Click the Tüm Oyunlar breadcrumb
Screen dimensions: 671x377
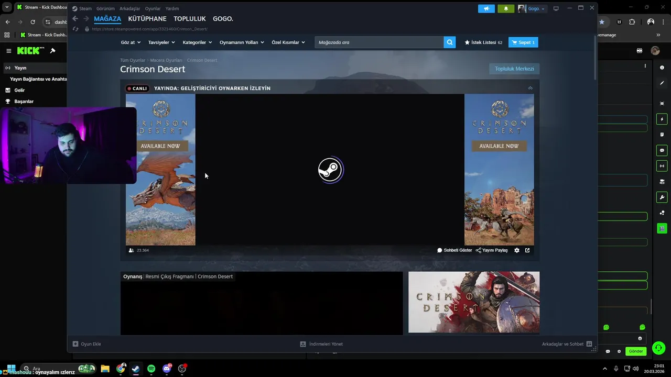tap(133, 60)
